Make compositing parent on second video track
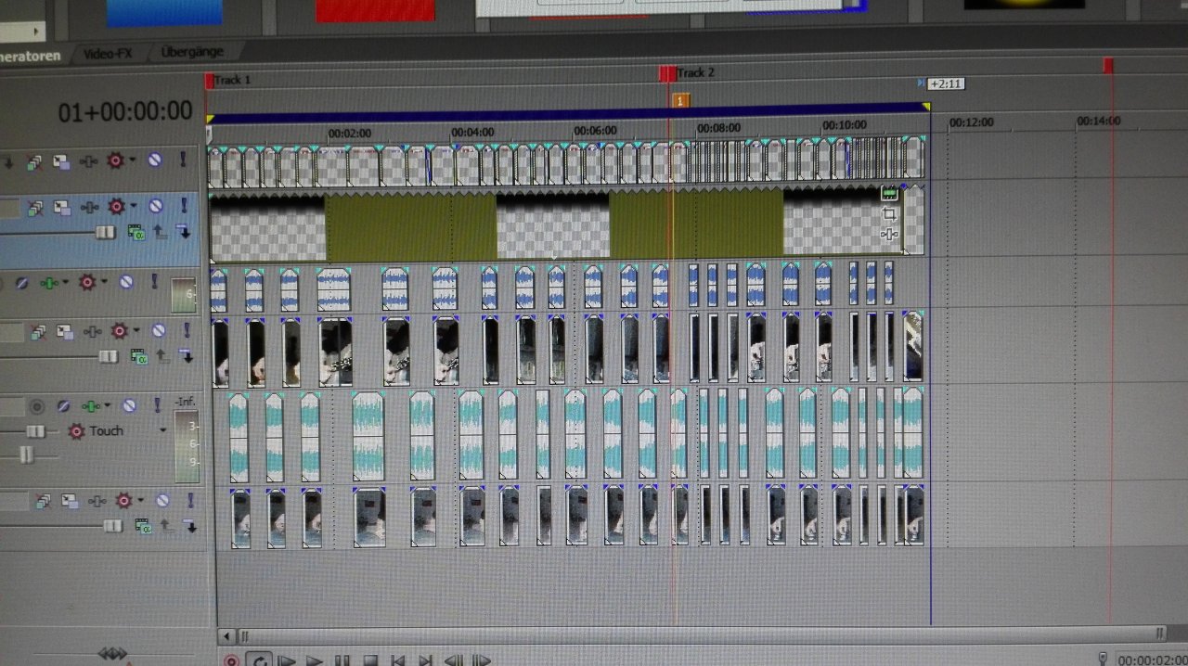Screen dimensions: 1188x666 click(x=161, y=231)
